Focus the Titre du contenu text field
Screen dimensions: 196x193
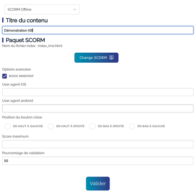click(98, 30)
